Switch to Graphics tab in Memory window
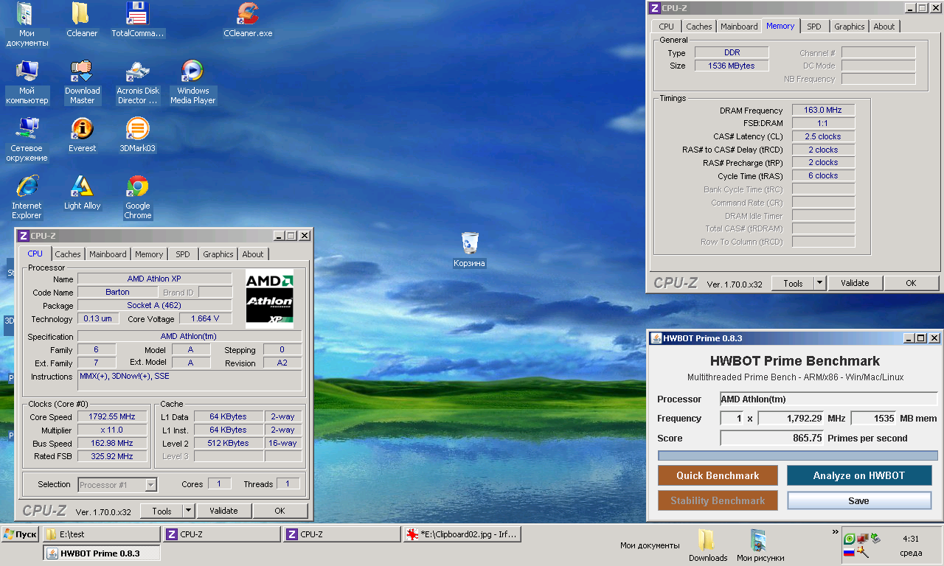944x566 pixels. [x=850, y=27]
